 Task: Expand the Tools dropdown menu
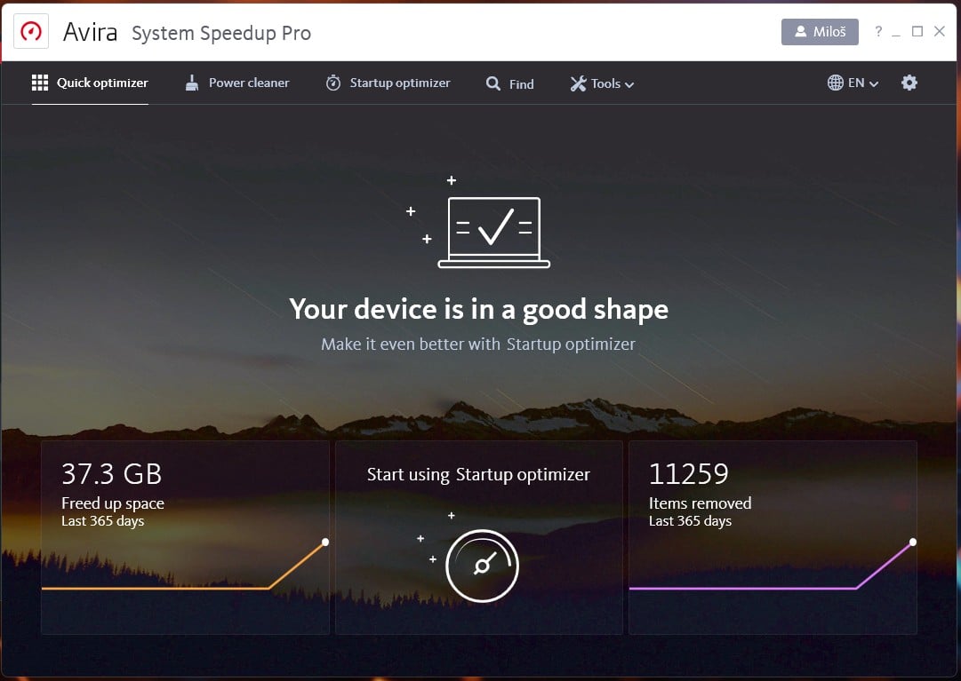[x=602, y=83]
